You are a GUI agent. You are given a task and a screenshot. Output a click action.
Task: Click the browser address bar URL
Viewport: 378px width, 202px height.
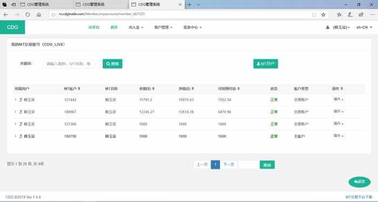click(102, 14)
